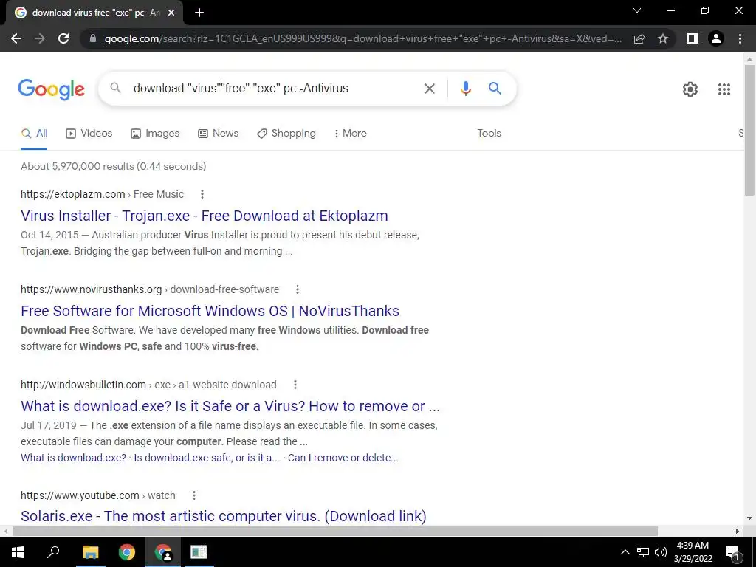Click the horizontal scrollbar right arrow
This screenshot has height=567, width=756.
pyautogui.click(x=738, y=532)
